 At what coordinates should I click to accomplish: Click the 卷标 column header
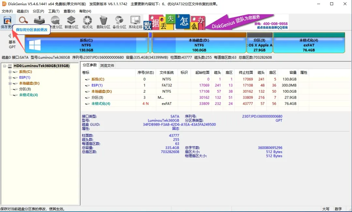[109, 72]
